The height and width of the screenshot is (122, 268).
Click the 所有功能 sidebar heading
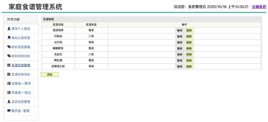click(13, 19)
